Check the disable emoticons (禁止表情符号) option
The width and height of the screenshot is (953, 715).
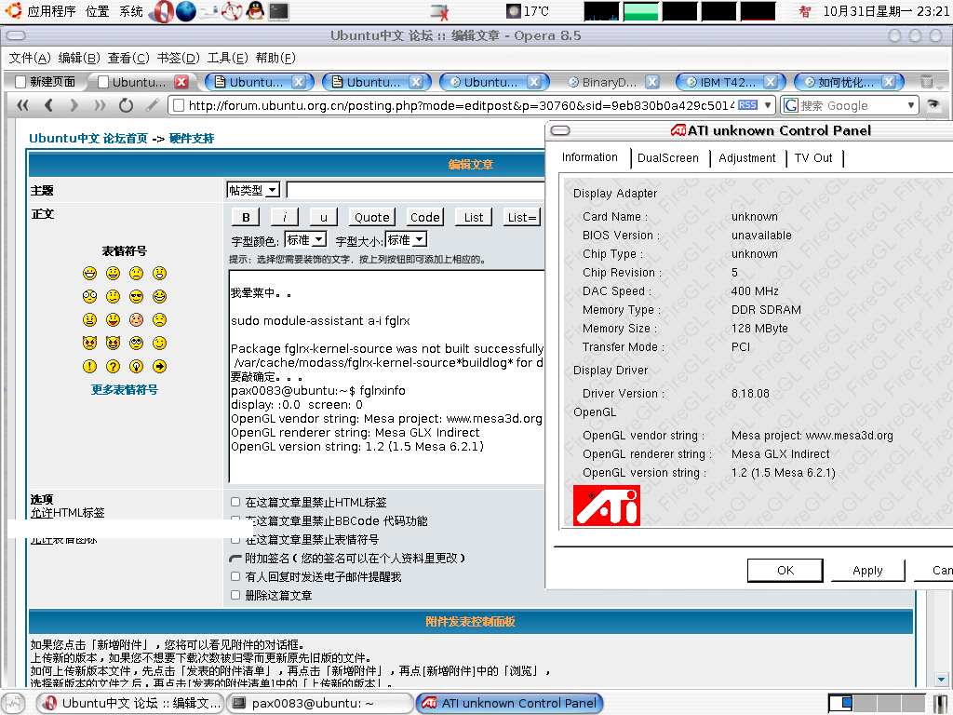pyautogui.click(x=235, y=539)
